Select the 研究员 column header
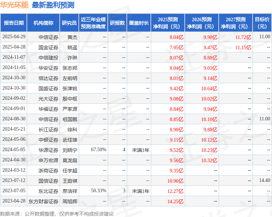 coord(69,23)
